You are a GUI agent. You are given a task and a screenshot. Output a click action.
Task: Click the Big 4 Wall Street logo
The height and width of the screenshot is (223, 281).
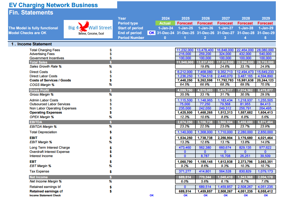click(88, 29)
